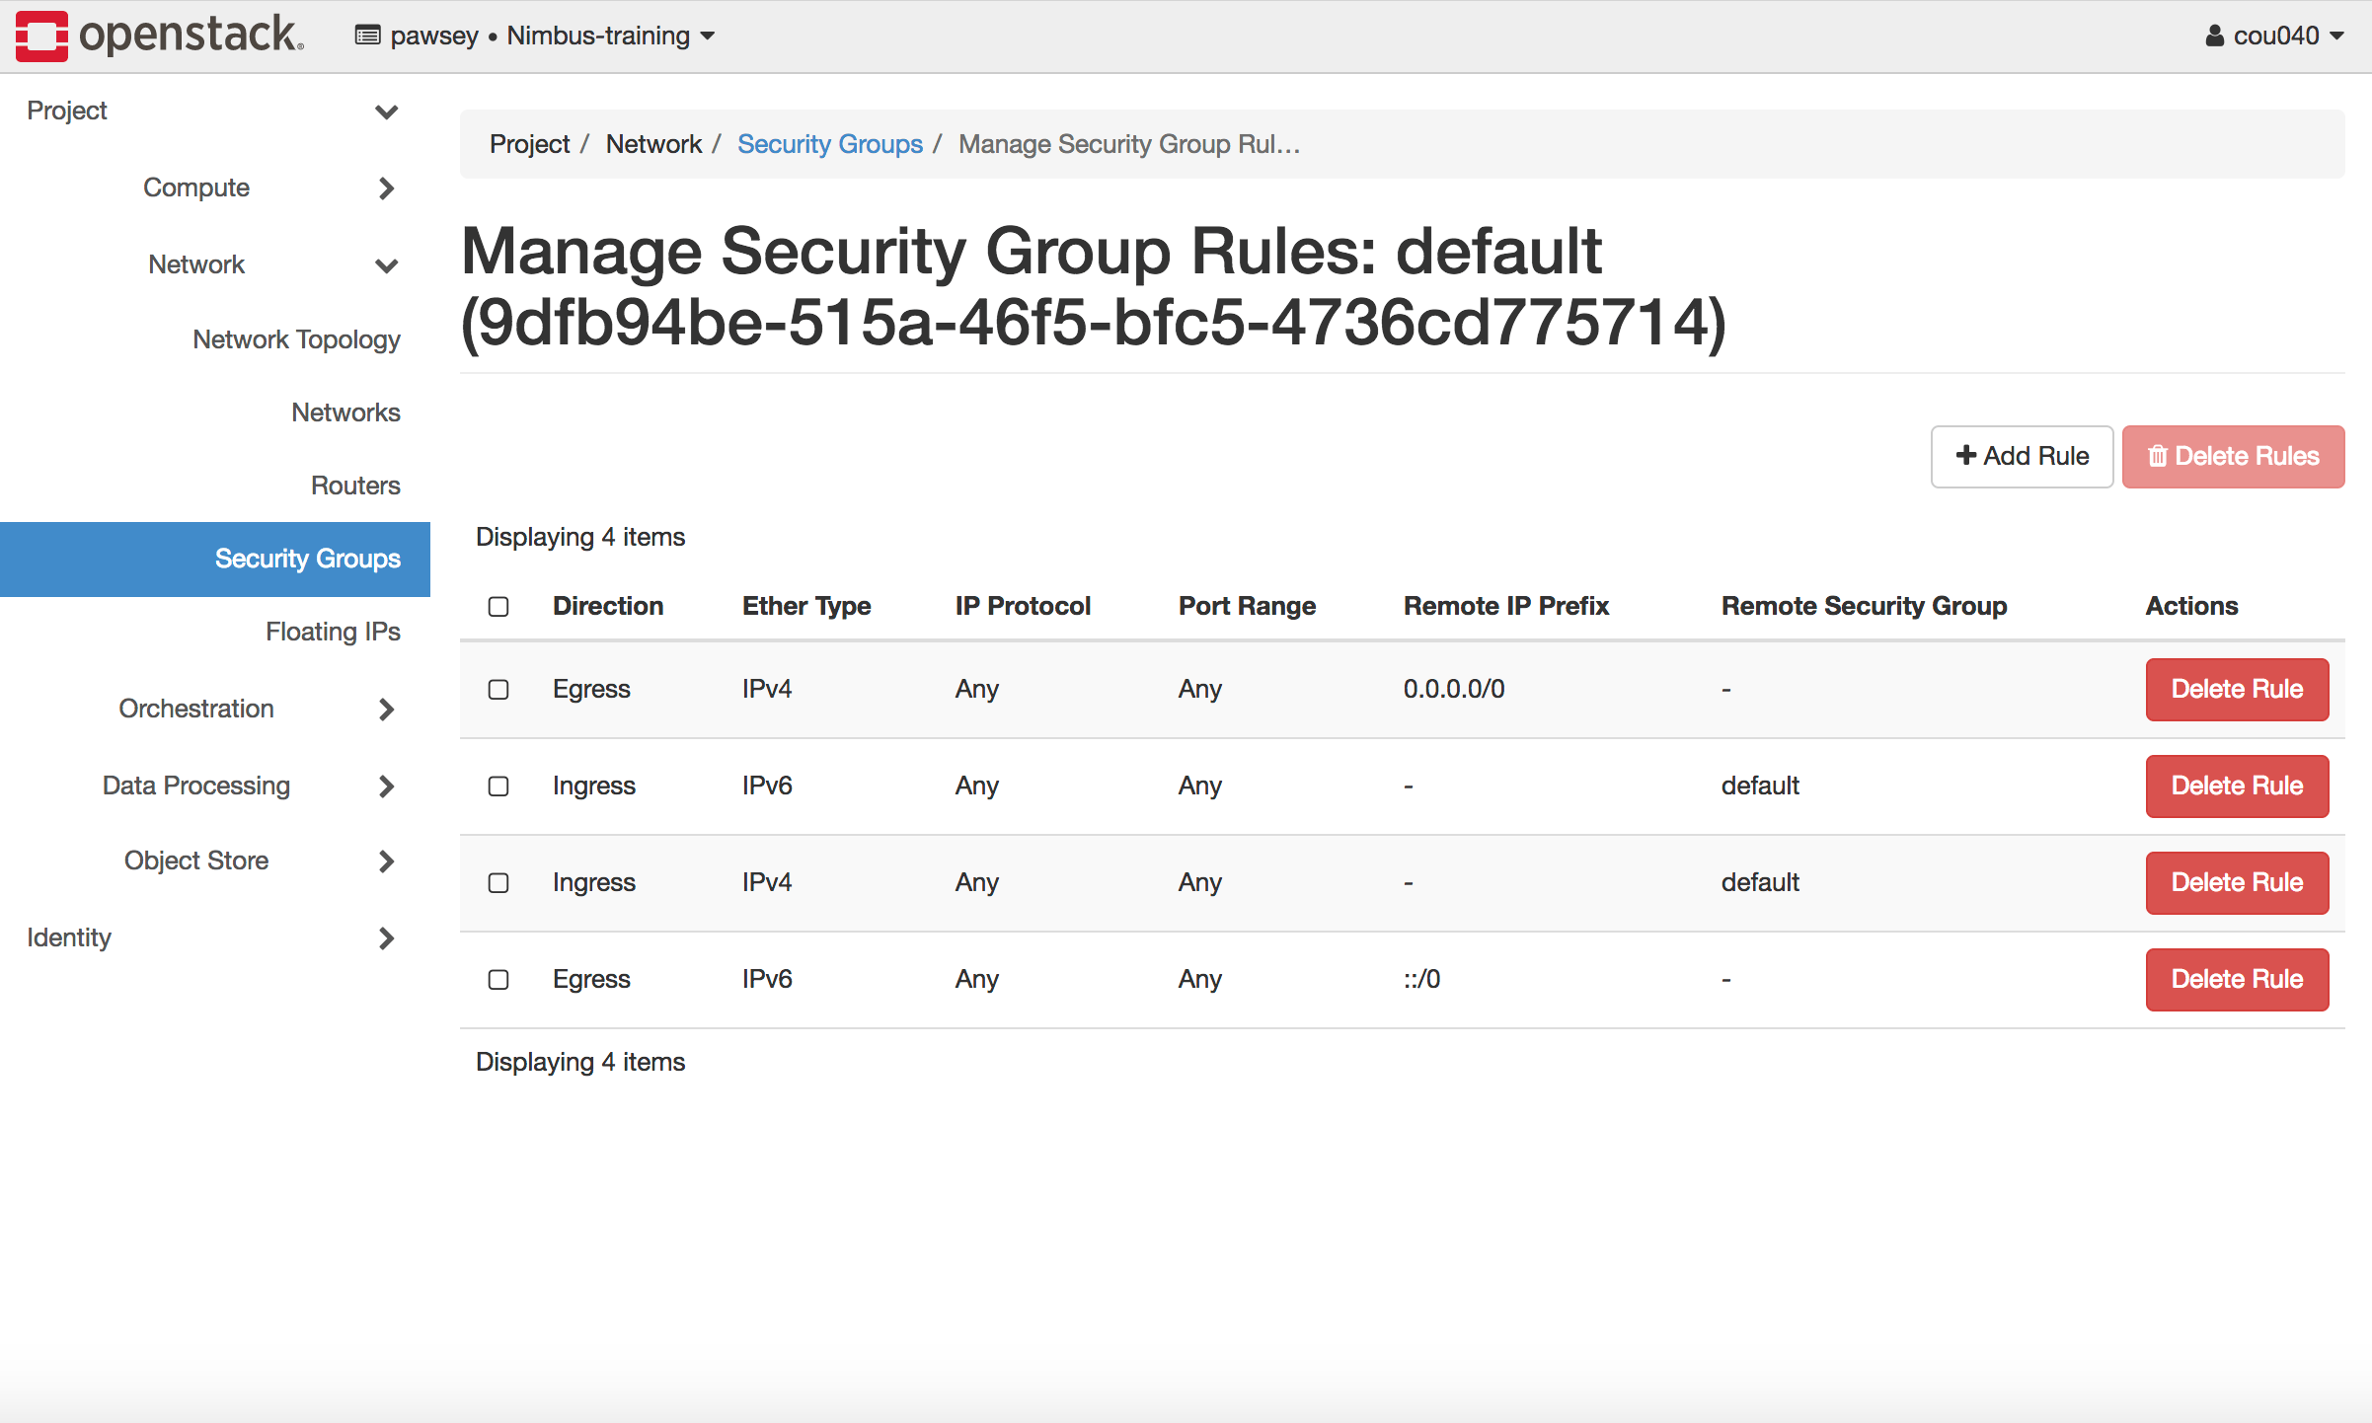Viewport: 2372px width, 1423px height.
Task: Click the trash icon on Delete Rules button
Action: pyautogui.click(x=2158, y=456)
